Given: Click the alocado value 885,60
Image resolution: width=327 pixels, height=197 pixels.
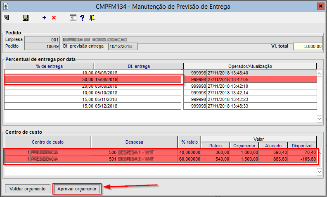Looking at the screenshot, I should pos(273,159).
